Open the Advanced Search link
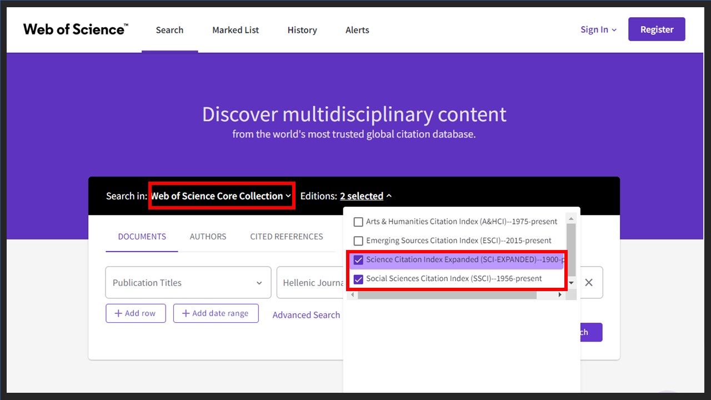Image resolution: width=711 pixels, height=400 pixels. pos(306,315)
